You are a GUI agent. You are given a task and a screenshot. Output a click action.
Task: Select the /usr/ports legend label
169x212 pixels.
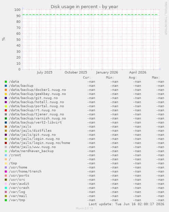pos(19,176)
